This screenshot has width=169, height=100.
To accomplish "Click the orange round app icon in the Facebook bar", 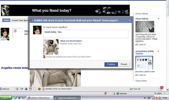I will 39,89.
